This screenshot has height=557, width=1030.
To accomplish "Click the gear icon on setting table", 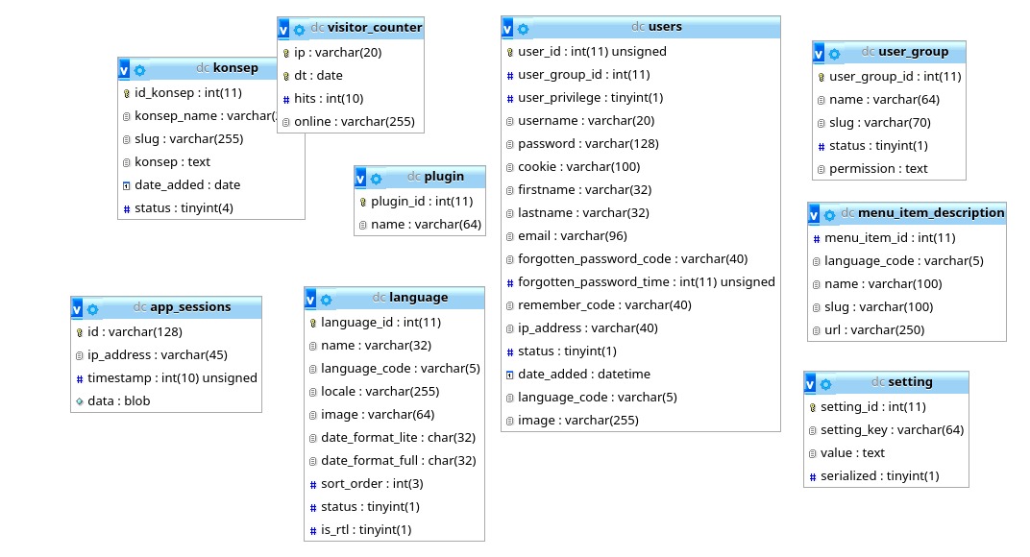I will [826, 384].
